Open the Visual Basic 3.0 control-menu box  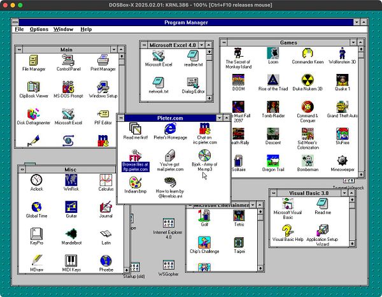274,193
